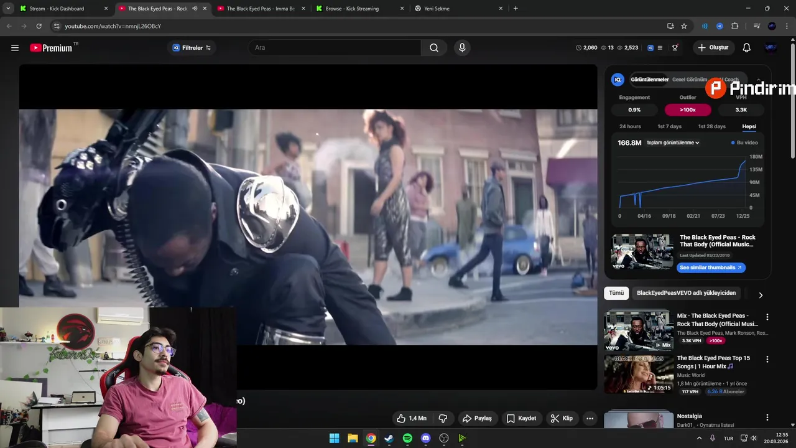This screenshot has width=796, height=448.
Task: Open the YouTube hamburger guide menu
Action: (15, 48)
